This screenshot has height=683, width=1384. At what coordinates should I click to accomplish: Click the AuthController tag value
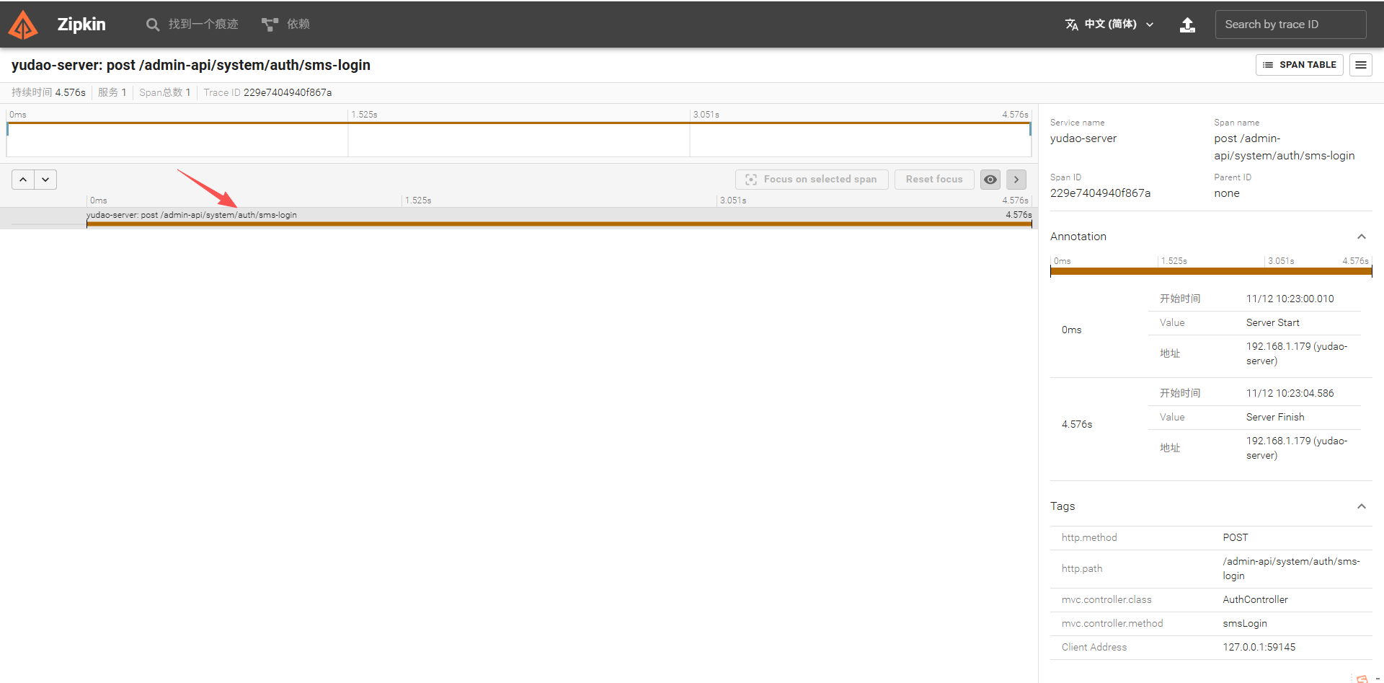click(1255, 600)
